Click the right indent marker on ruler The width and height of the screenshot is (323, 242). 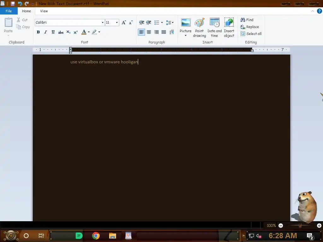tap(252, 50)
